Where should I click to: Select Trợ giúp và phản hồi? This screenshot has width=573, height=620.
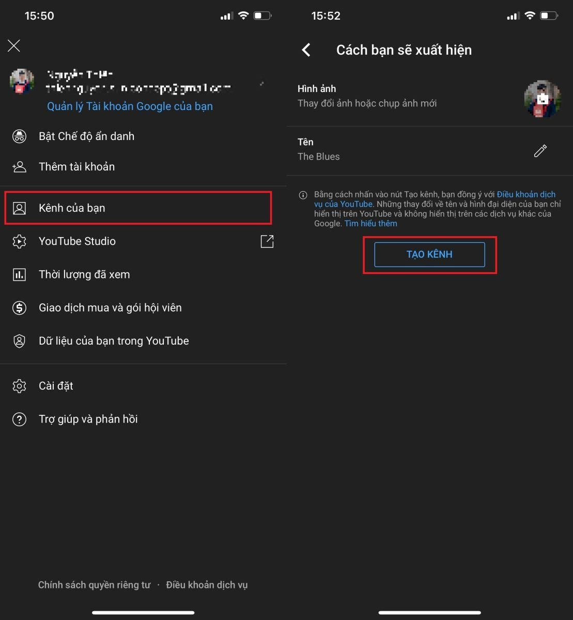pyautogui.click(x=88, y=419)
